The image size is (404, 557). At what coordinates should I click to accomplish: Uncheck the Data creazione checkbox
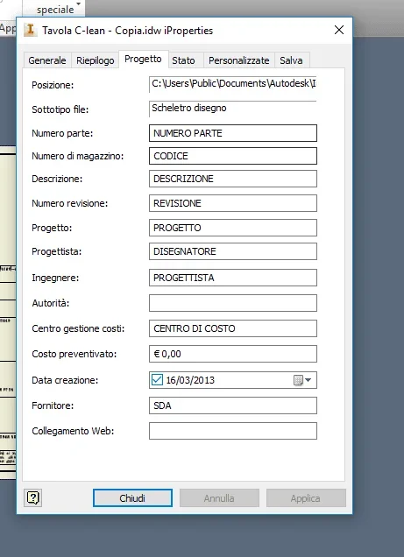(x=157, y=380)
